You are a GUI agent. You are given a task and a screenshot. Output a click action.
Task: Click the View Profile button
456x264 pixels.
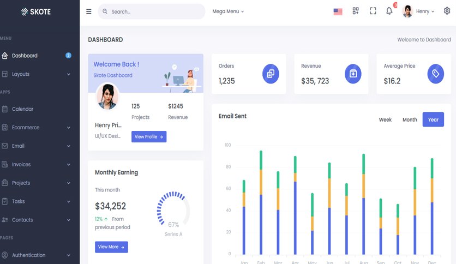(x=149, y=137)
